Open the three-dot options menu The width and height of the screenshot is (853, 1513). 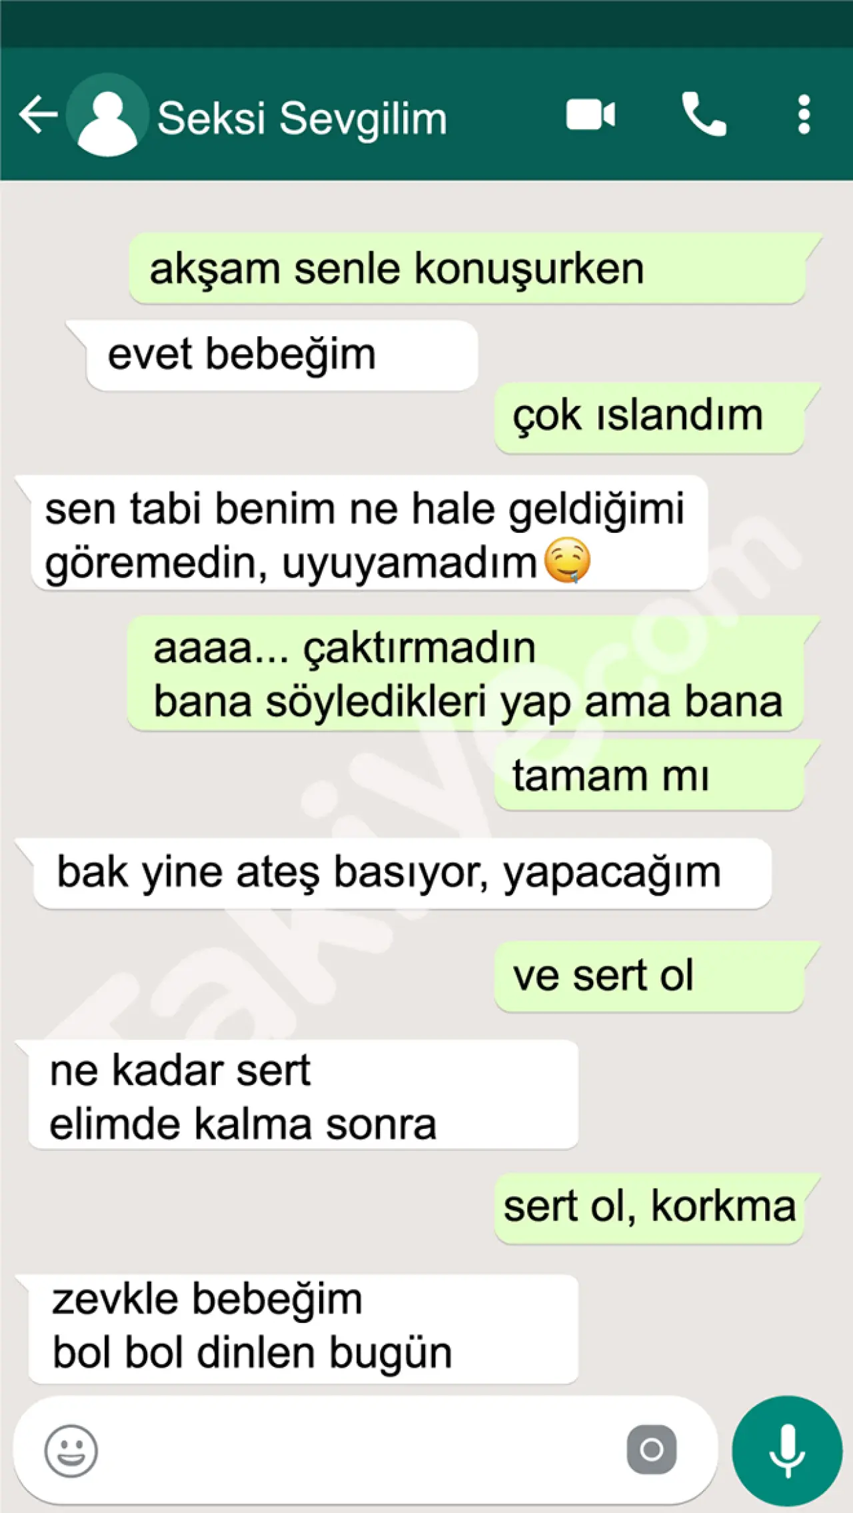(804, 115)
